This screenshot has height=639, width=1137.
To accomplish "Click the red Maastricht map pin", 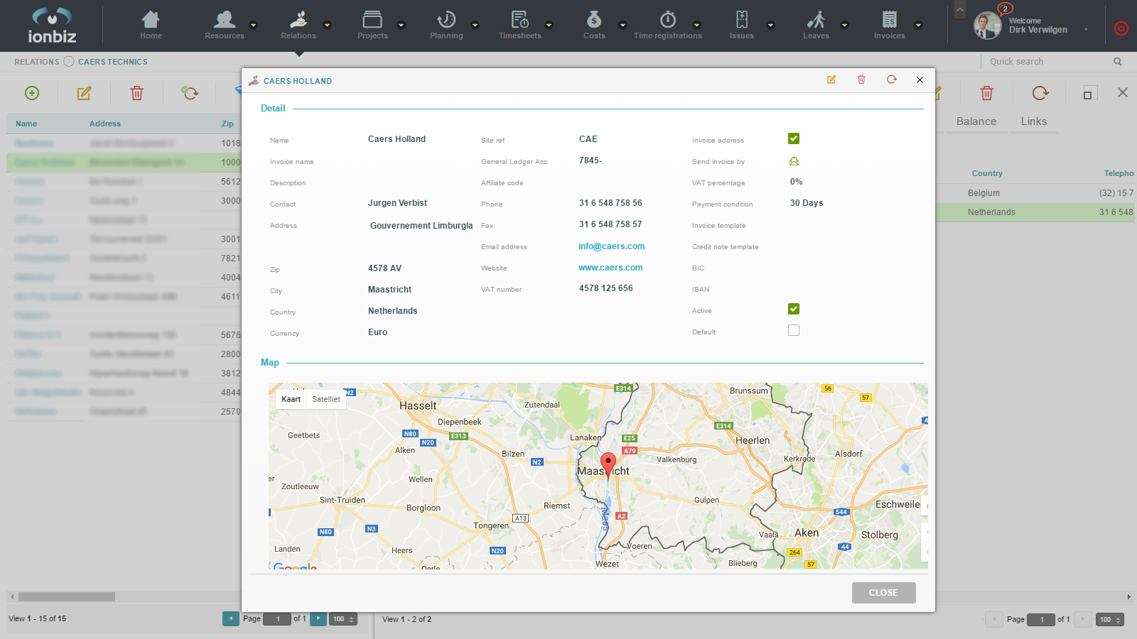I will pyautogui.click(x=608, y=465).
